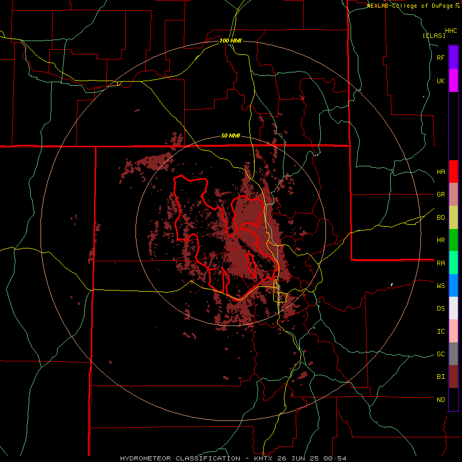
Task: Click the IC light pink legend swatch
Action: [453, 331]
